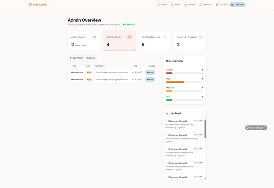
Task: Click the Critical risk progress bar
Action: tap(184, 73)
